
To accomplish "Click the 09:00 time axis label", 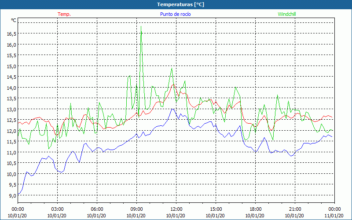I will pyautogui.click(x=136, y=209).
